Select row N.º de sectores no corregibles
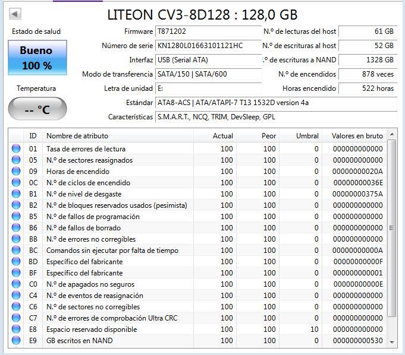 (x=197, y=307)
